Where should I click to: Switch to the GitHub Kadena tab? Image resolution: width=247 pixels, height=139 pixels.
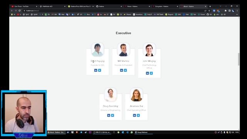tap(109, 6)
